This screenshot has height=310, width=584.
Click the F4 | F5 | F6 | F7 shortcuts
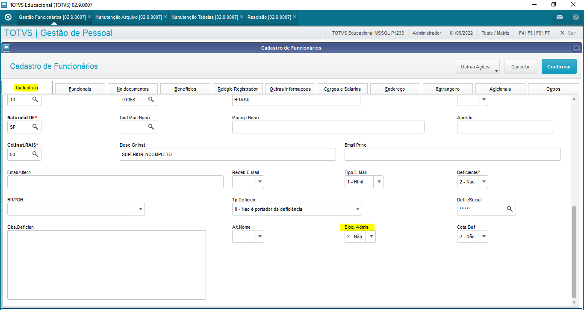(534, 33)
